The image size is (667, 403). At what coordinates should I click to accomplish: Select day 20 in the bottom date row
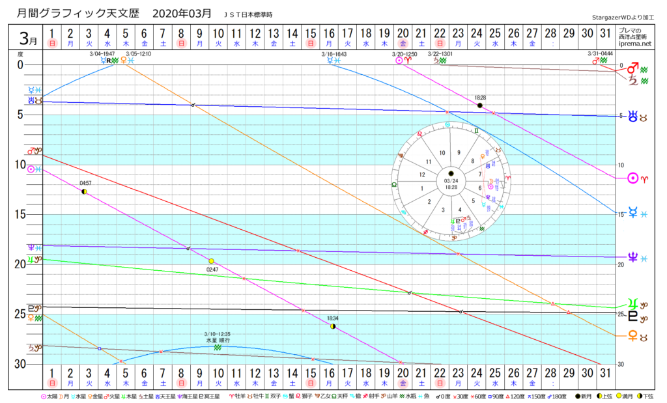click(x=403, y=376)
